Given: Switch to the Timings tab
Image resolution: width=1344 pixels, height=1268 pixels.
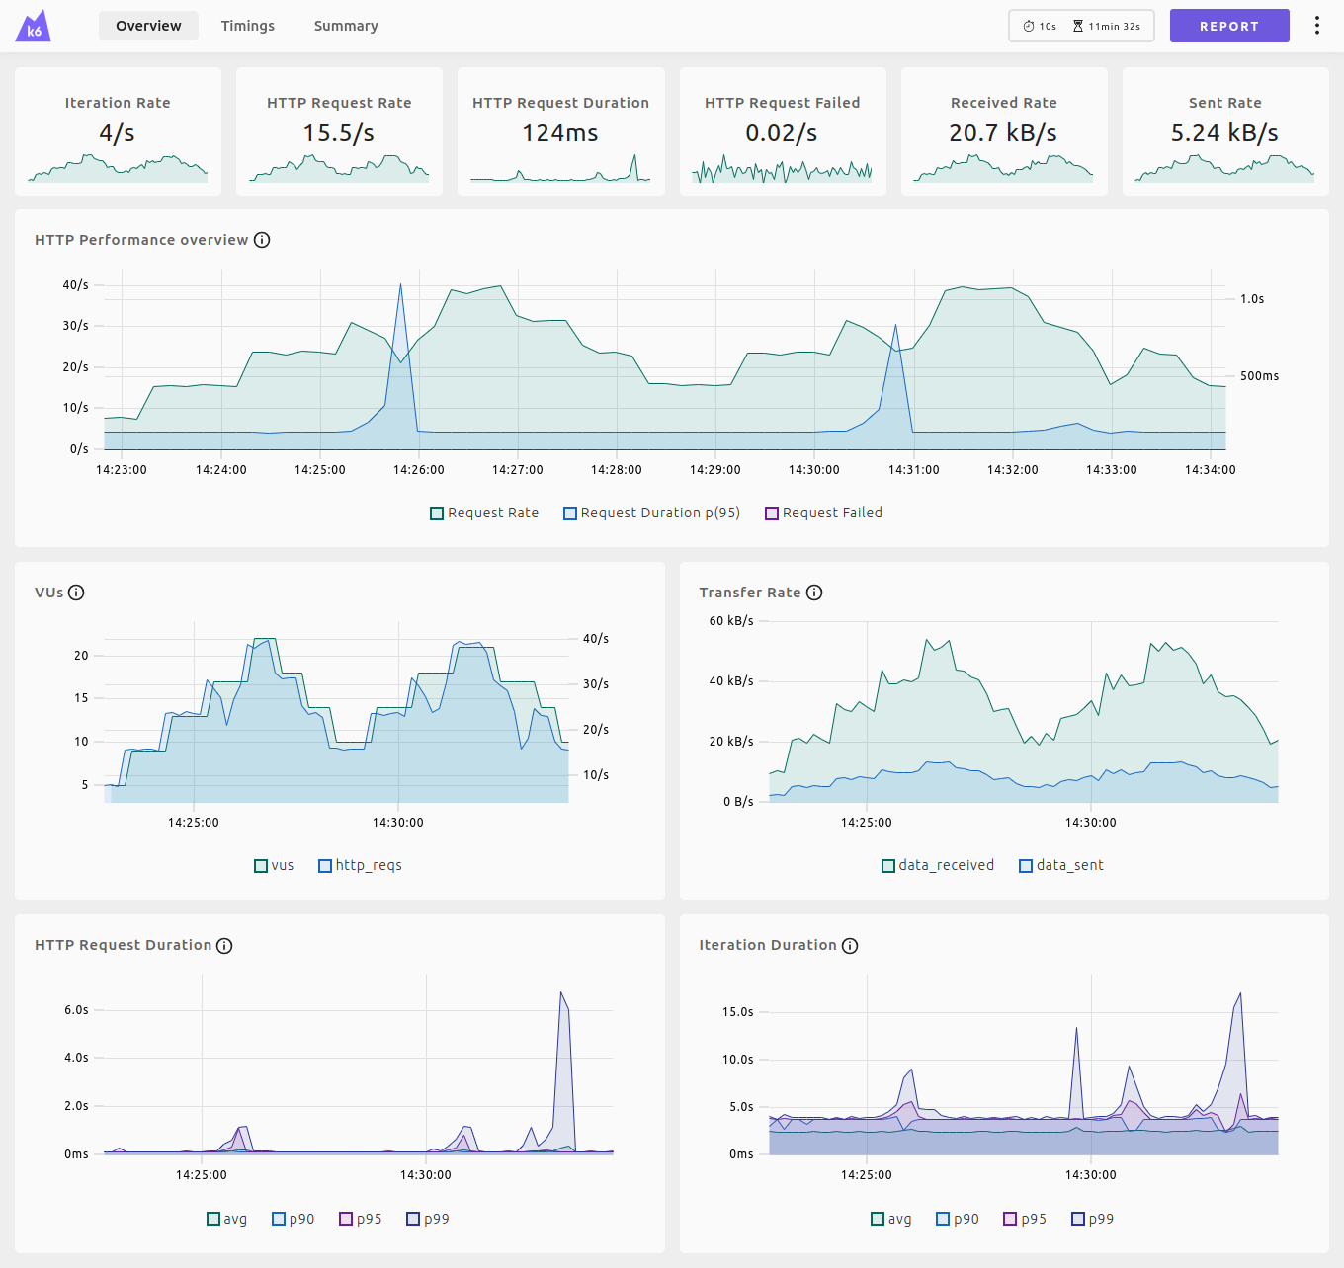Looking at the screenshot, I should [247, 26].
